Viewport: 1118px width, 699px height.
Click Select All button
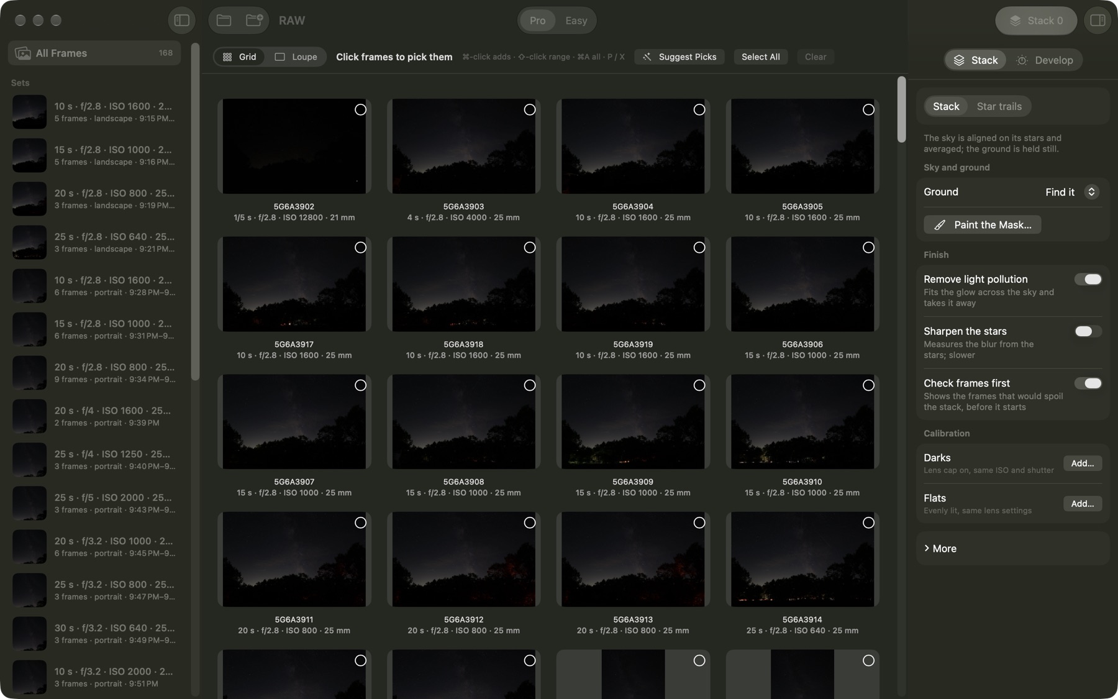tap(760, 57)
